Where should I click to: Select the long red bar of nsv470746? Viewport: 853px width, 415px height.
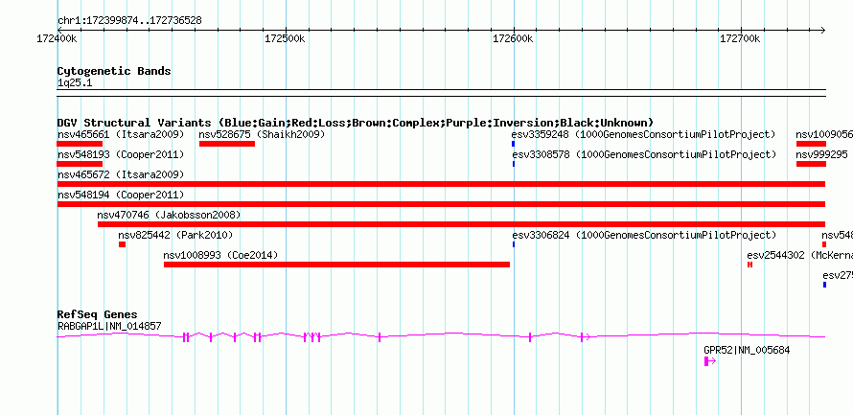tap(461, 224)
